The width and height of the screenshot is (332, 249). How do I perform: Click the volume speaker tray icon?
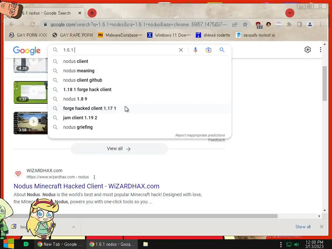point(296,244)
